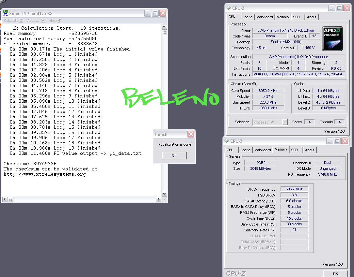The height and width of the screenshot is (277, 354).
Task: Click the 'Loop 19 finished' line
Action: [x=55, y=148]
